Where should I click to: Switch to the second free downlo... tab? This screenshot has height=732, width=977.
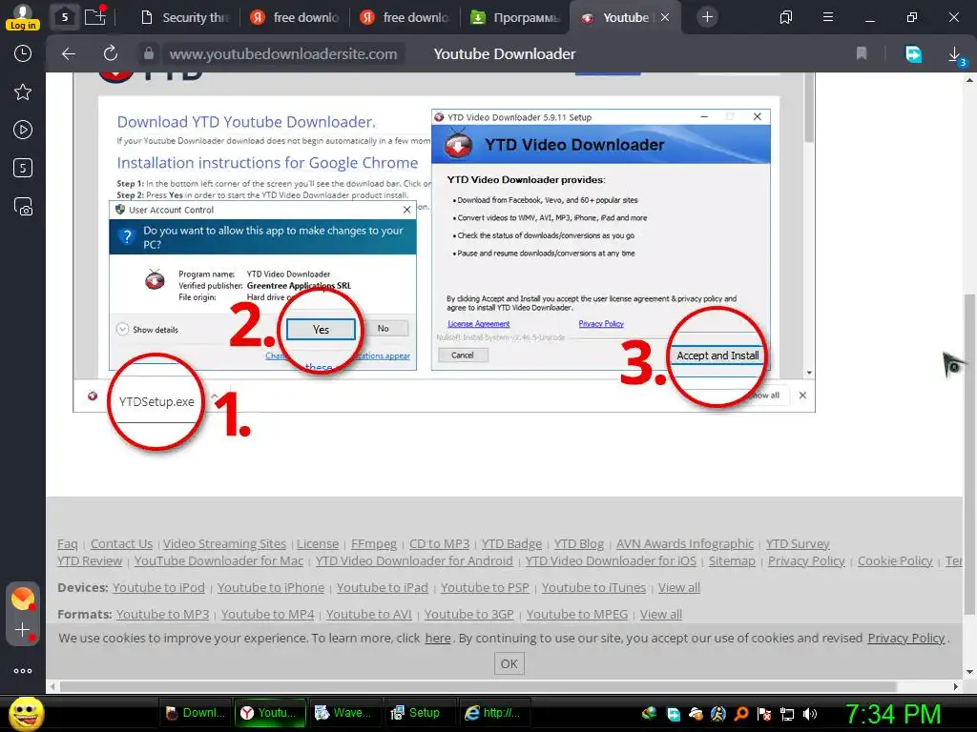405,17
